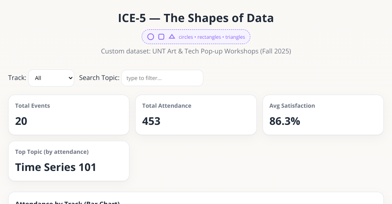Image resolution: width=392 pixels, height=204 pixels.
Task: Click the circle shape icon
Action: point(151,37)
